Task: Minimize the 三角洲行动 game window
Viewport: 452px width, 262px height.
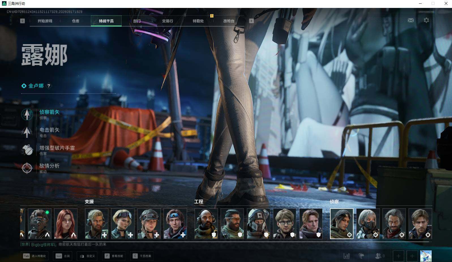Action: (420, 3)
